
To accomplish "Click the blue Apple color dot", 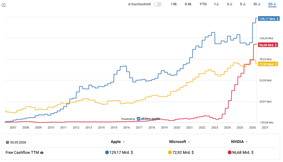I will pos(107,152).
